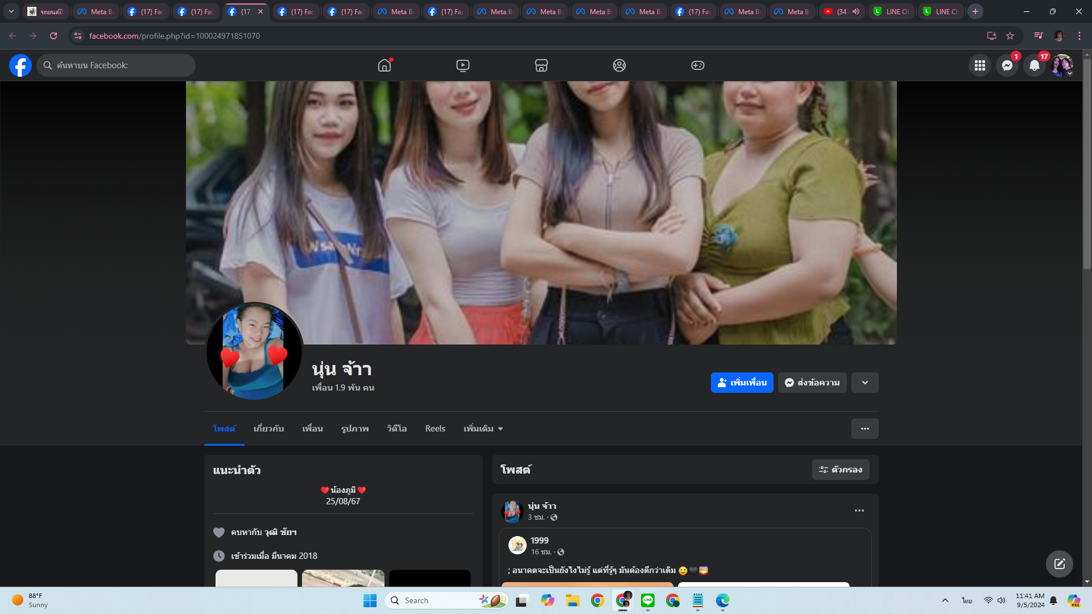Open the Facebook menu grid icon
1092x614 pixels.
coord(979,65)
